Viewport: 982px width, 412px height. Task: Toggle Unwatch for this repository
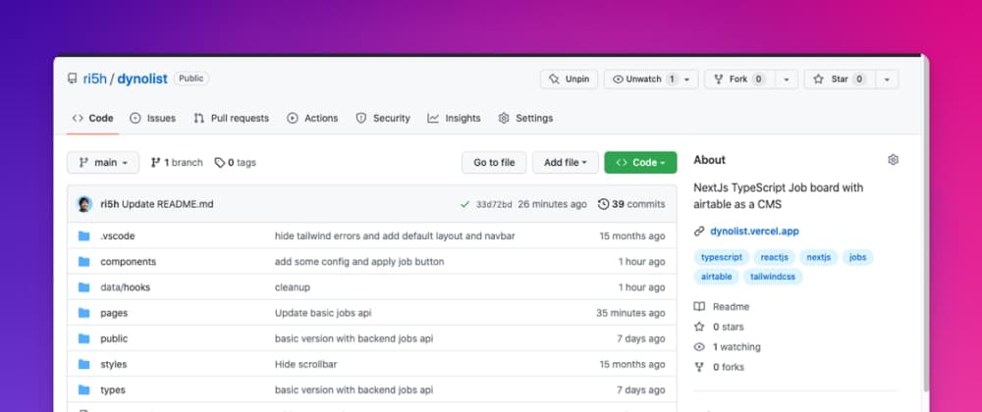(x=640, y=79)
